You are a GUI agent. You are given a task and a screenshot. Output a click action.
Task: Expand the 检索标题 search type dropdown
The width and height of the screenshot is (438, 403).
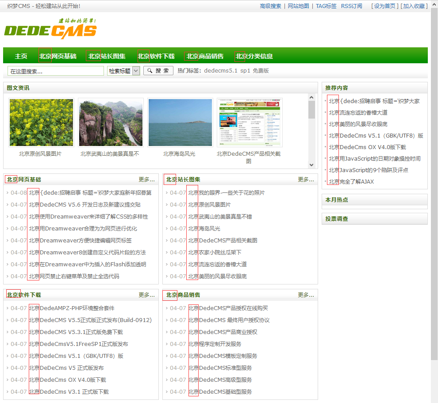pyautogui.click(x=136, y=71)
